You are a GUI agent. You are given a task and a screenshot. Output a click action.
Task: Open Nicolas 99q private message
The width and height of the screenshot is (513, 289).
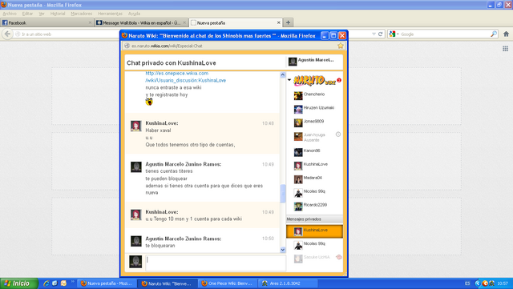[x=314, y=245]
